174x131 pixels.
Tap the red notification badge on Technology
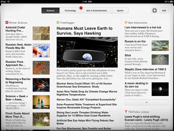point(81,8)
